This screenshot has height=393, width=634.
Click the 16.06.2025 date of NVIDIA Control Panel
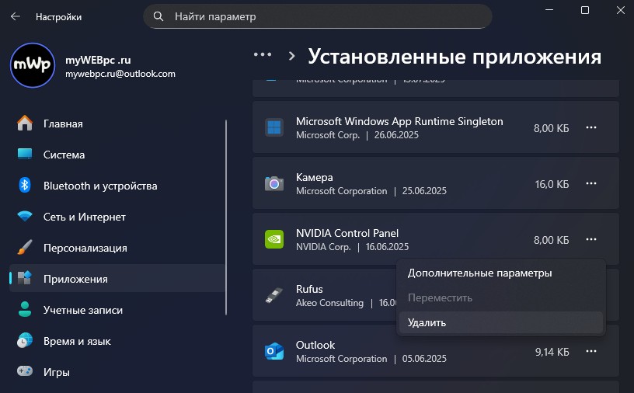(388, 247)
